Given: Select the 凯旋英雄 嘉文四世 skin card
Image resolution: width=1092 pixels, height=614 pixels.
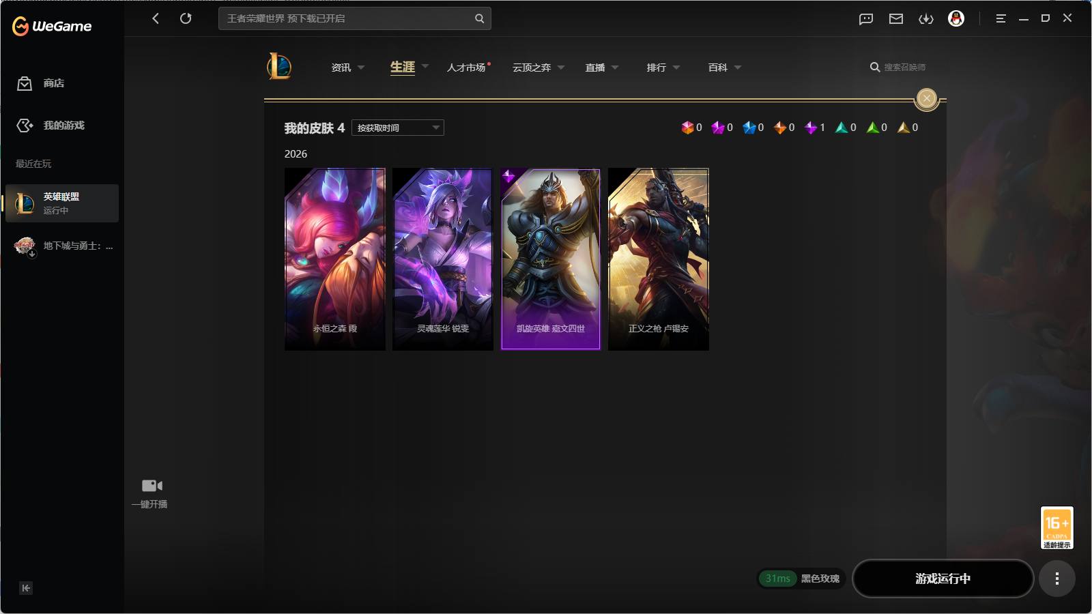Looking at the screenshot, I should point(550,259).
